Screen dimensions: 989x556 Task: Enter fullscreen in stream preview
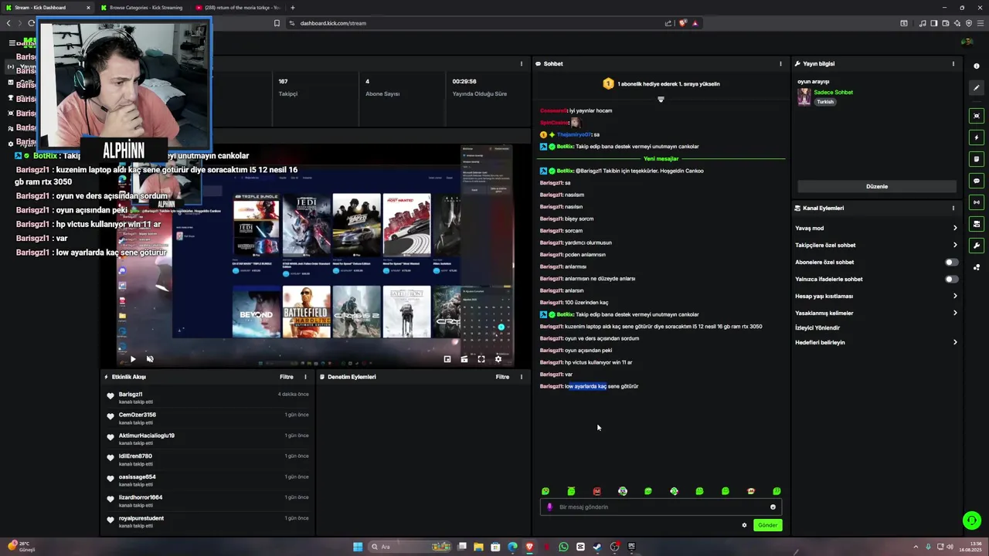click(481, 359)
